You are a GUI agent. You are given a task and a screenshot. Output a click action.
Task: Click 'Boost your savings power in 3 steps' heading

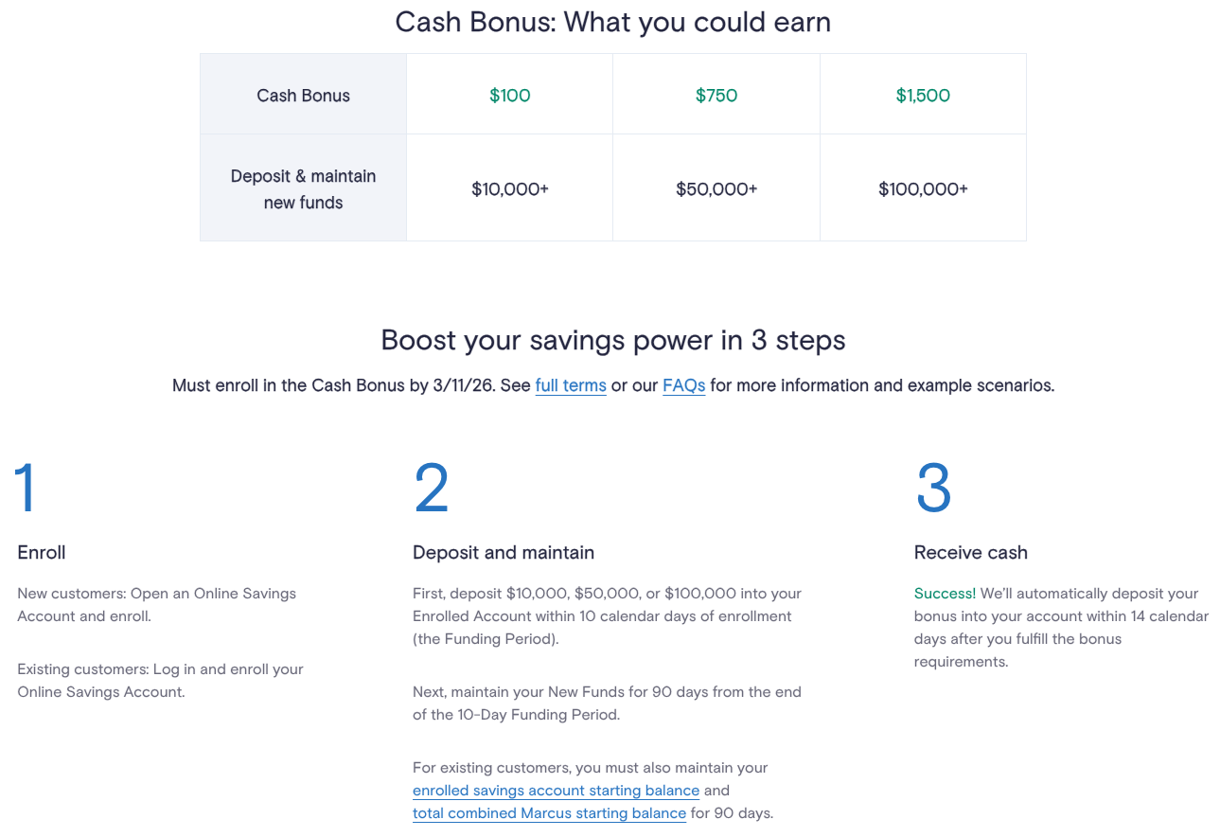pyautogui.click(x=612, y=340)
